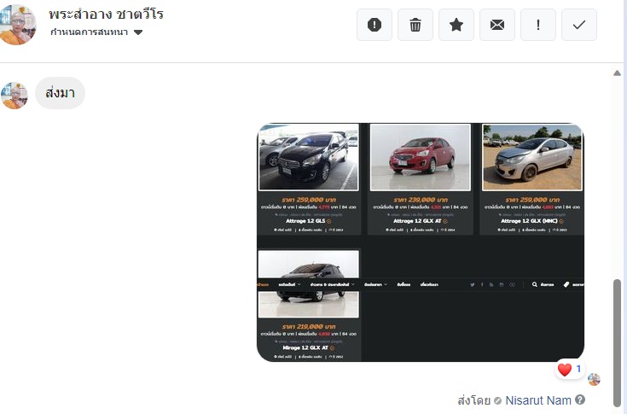Click the heart reaction count
Image resolution: width=627 pixels, height=414 pixels.
pos(570,370)
